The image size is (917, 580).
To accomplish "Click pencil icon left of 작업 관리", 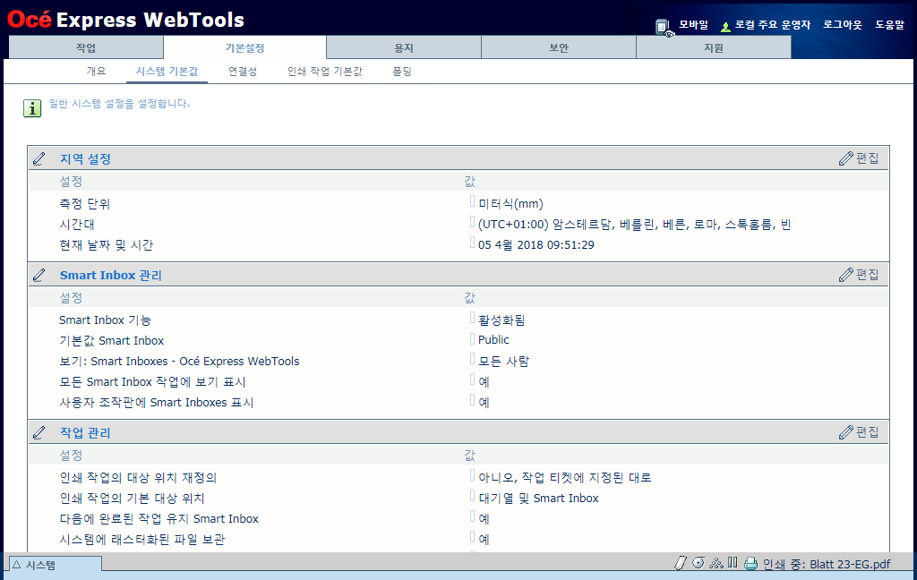I will click(x=39, y=432).
